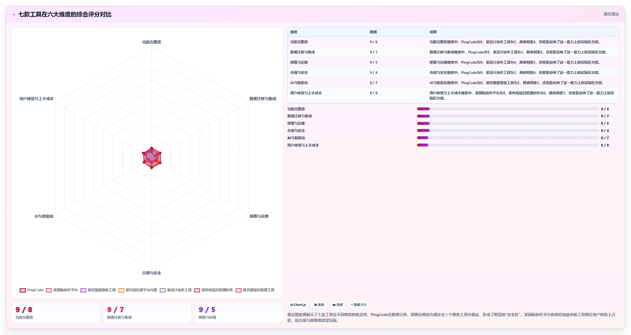Open the 9 / 7 数据迁移与集成 data card

point(147,313)
